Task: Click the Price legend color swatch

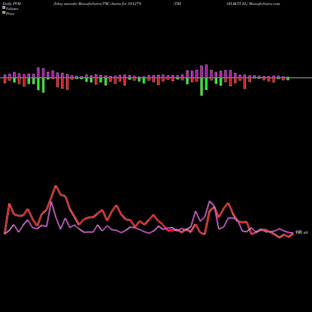Action: [4, 13]
